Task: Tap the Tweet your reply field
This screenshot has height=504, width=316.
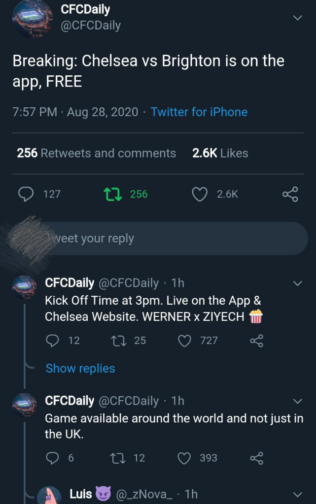Action: coord(163,239)
